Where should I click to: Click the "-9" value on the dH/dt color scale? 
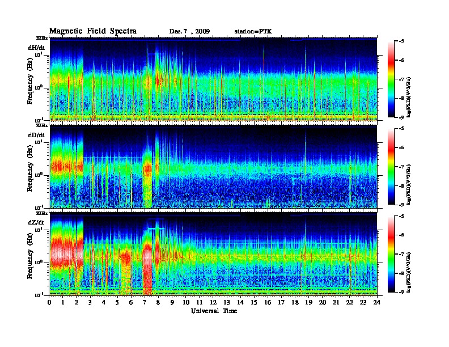click(401, 117)
